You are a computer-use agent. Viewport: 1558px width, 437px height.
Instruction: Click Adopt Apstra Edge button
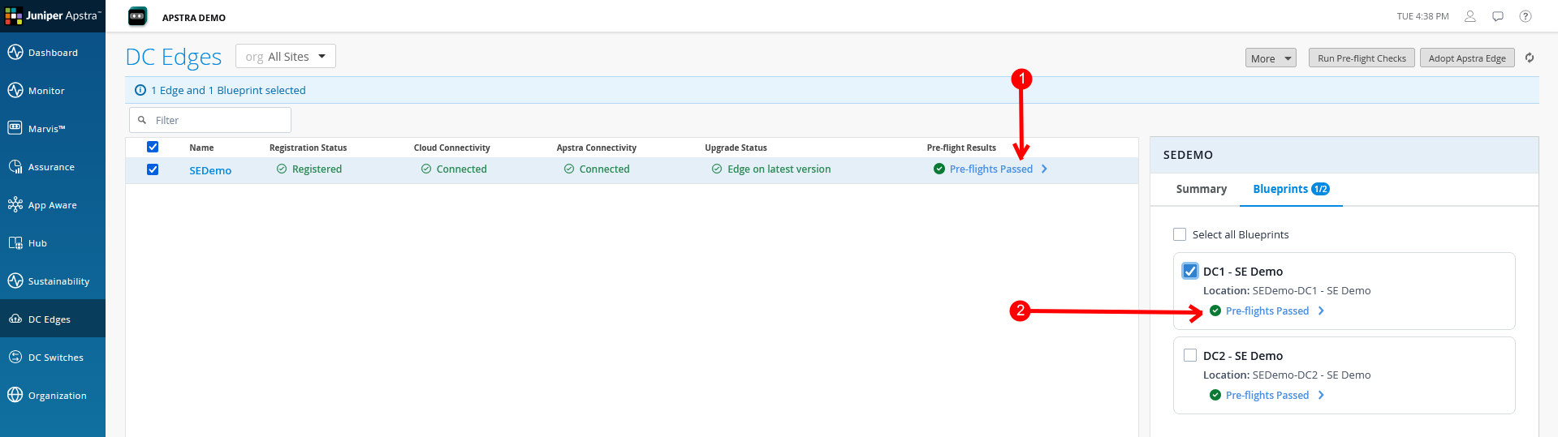1467,58
